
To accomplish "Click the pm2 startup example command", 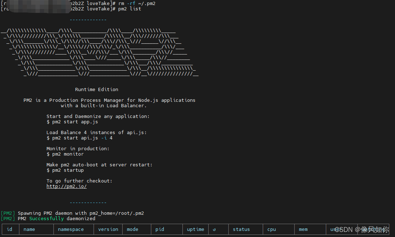I will (65, 170).
